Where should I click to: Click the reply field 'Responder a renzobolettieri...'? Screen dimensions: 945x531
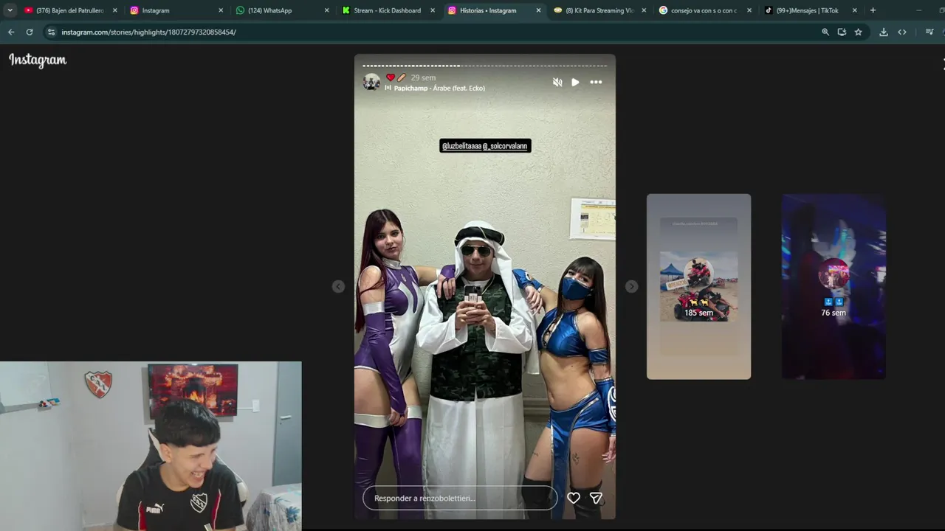459,498
